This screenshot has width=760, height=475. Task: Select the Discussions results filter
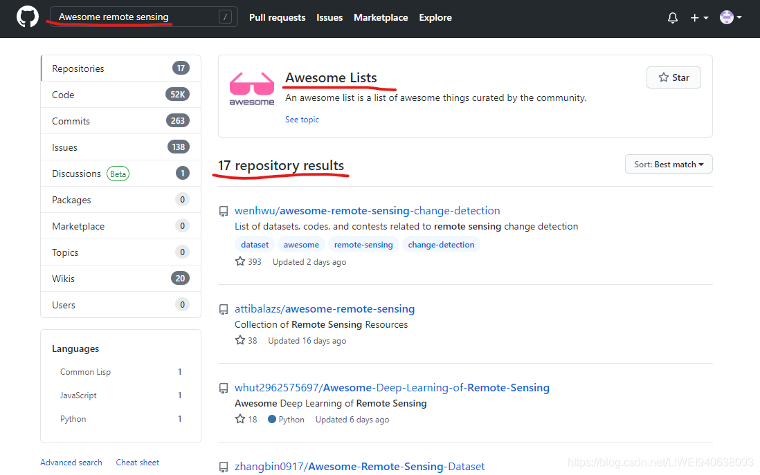[x=120, y=174]
